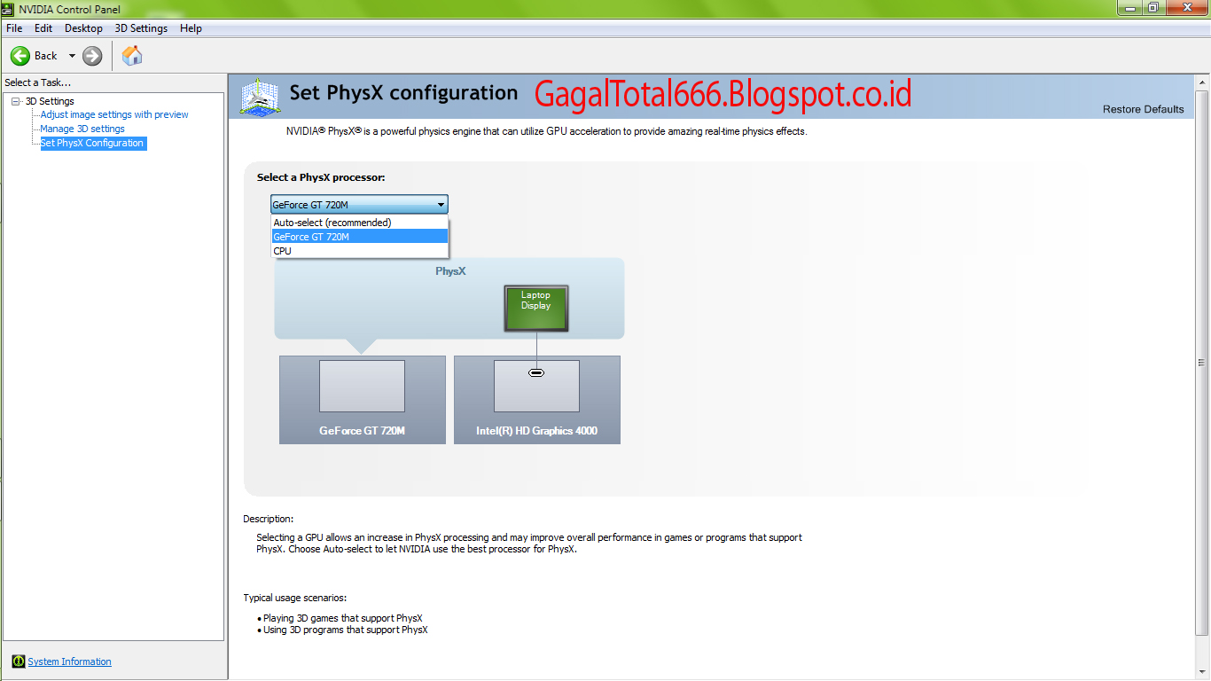Image resolution: width=1211 pixels, height=681 pixels.
Task: Click the "Description:" heading text
Action: click(x=268, y=519)
